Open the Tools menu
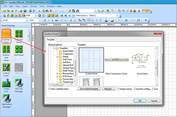This screenshot has height=117, width=177. 42,6
